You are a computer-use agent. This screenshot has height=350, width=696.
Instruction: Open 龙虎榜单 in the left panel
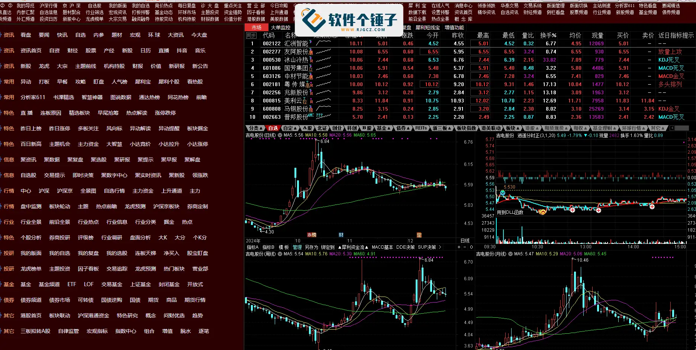[31, 269]
